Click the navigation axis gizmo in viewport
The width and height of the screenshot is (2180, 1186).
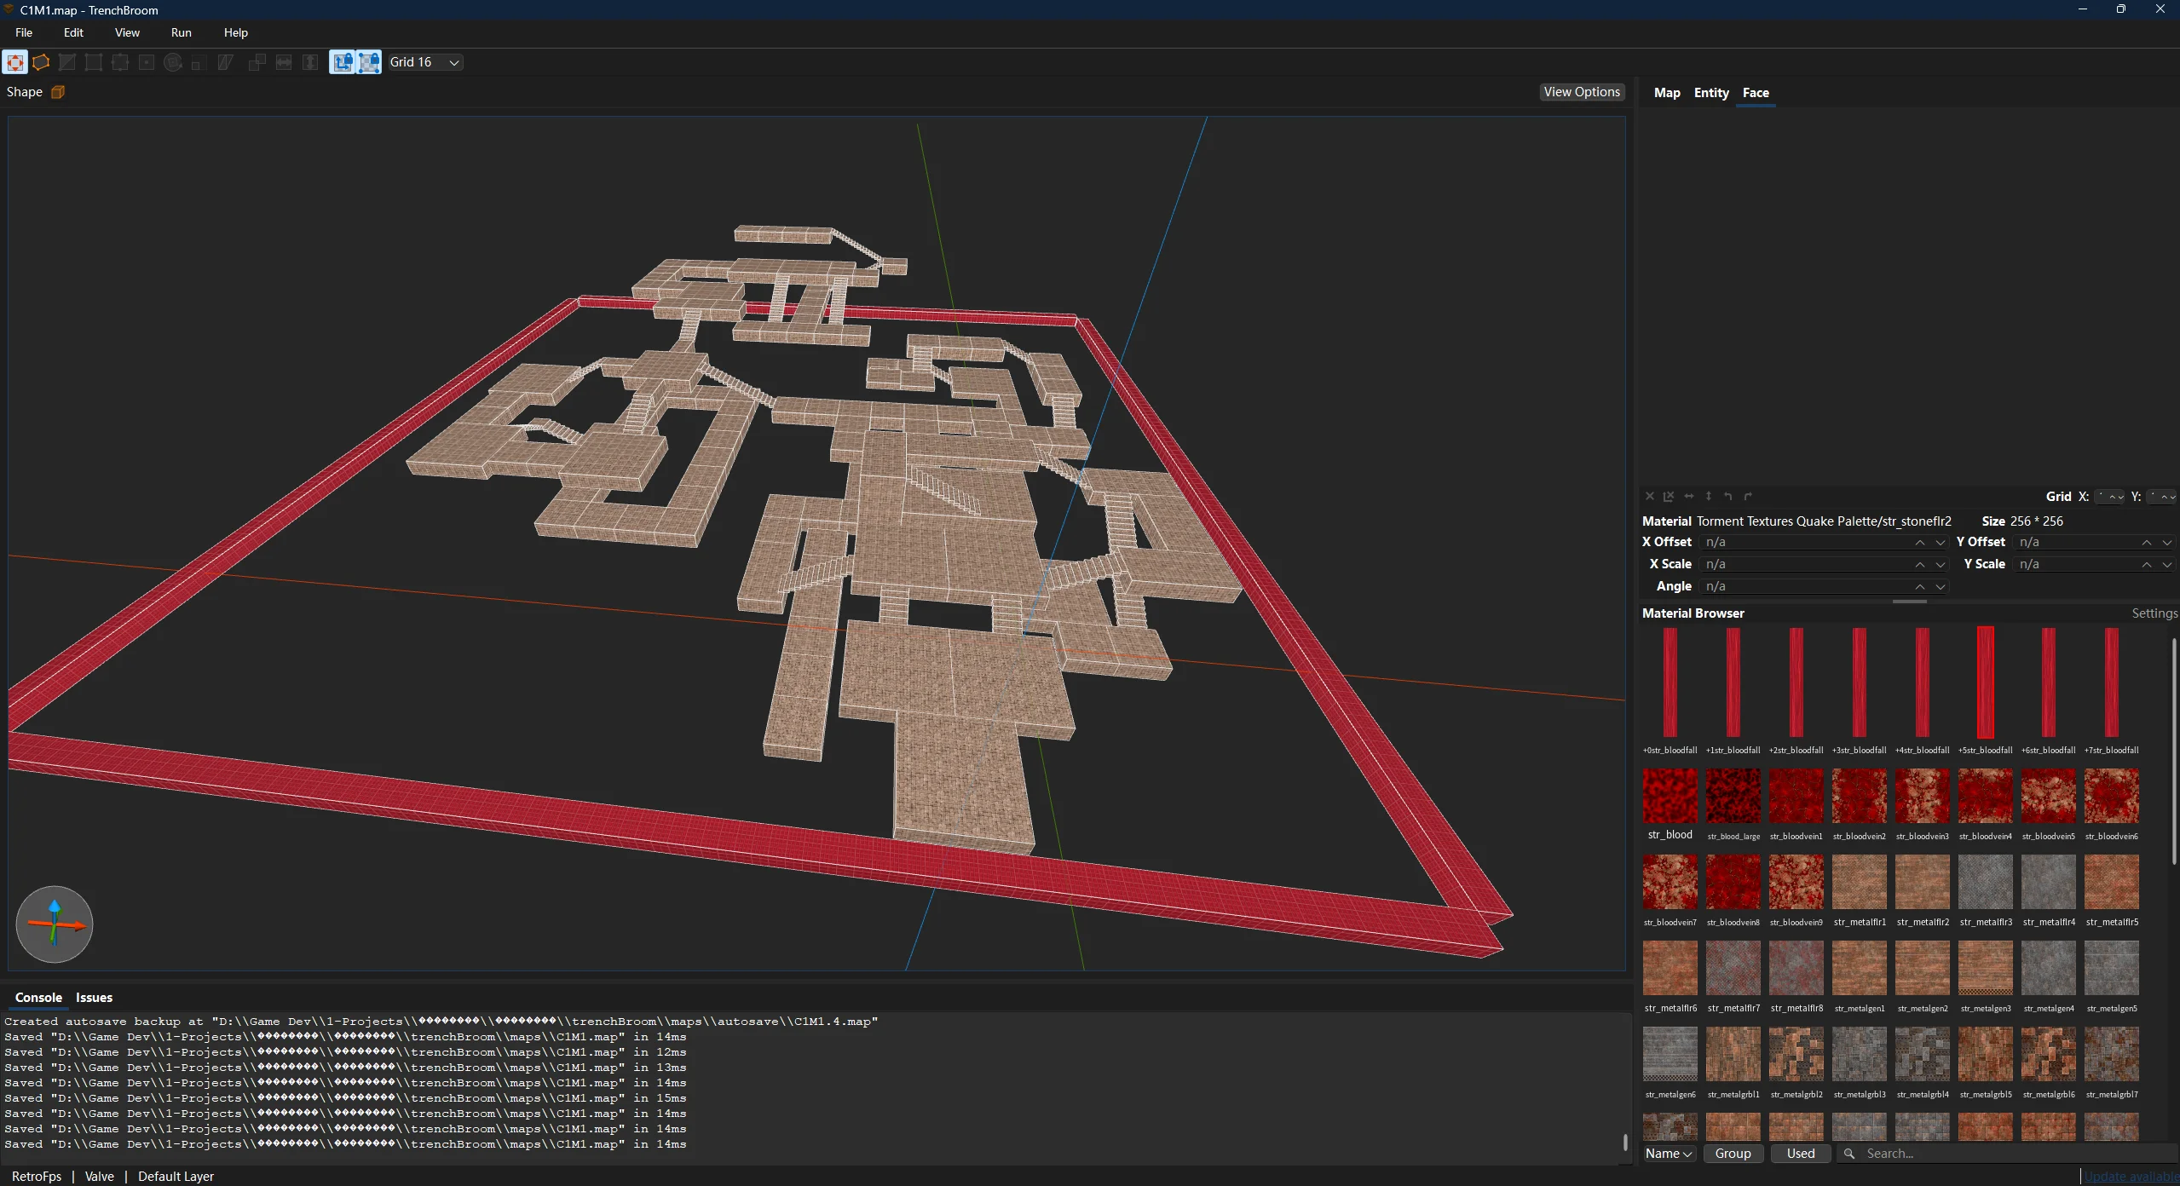[55, 924]
